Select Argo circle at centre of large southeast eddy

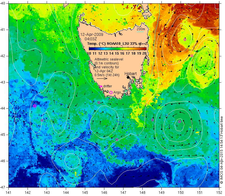(x=179, y=122)
